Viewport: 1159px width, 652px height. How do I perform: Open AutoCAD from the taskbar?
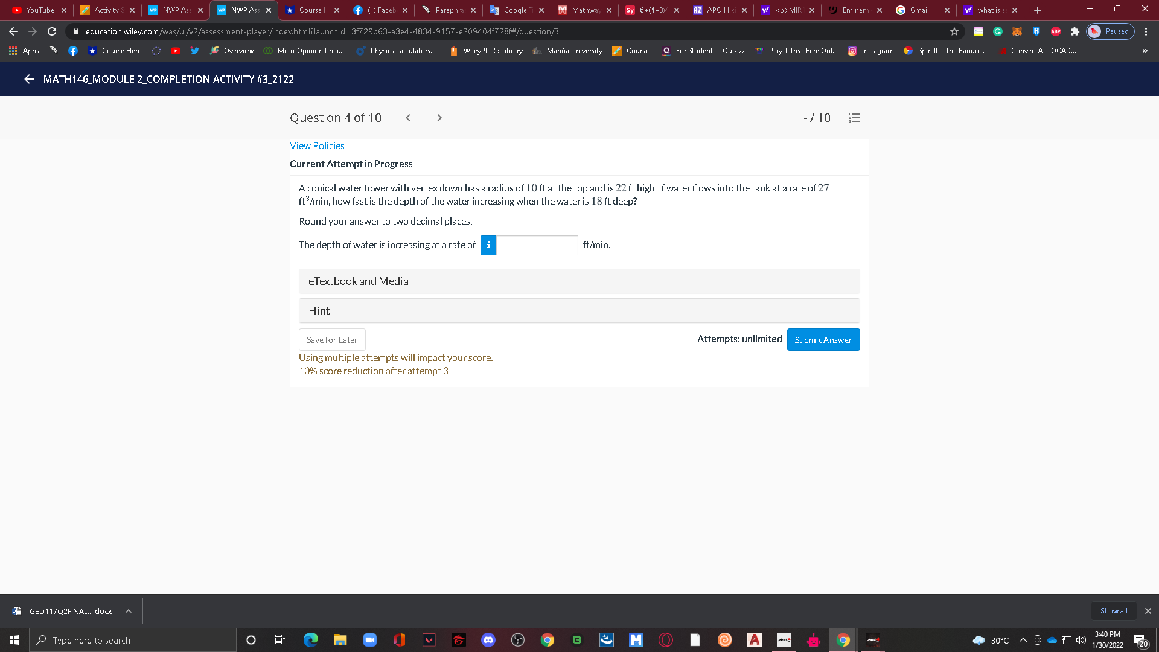point(754,640)
